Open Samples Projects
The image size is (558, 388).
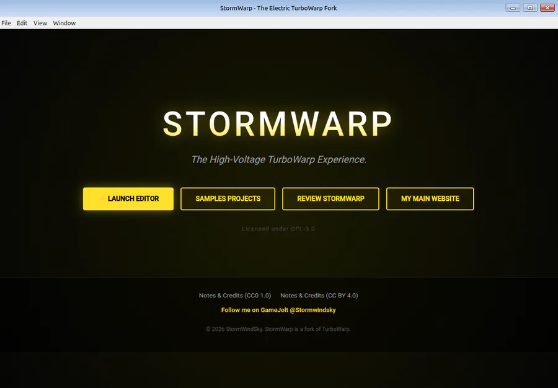pyautogui.click(x=228, y=199)
